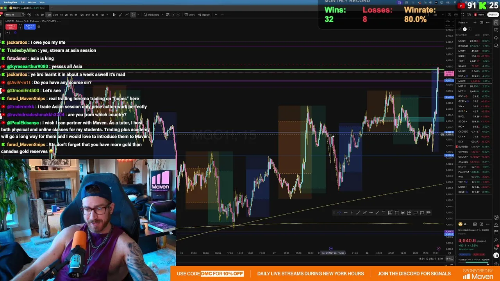Select the 4h timeframe
This screenshot has width=500, height=281.
coord(71,14)
